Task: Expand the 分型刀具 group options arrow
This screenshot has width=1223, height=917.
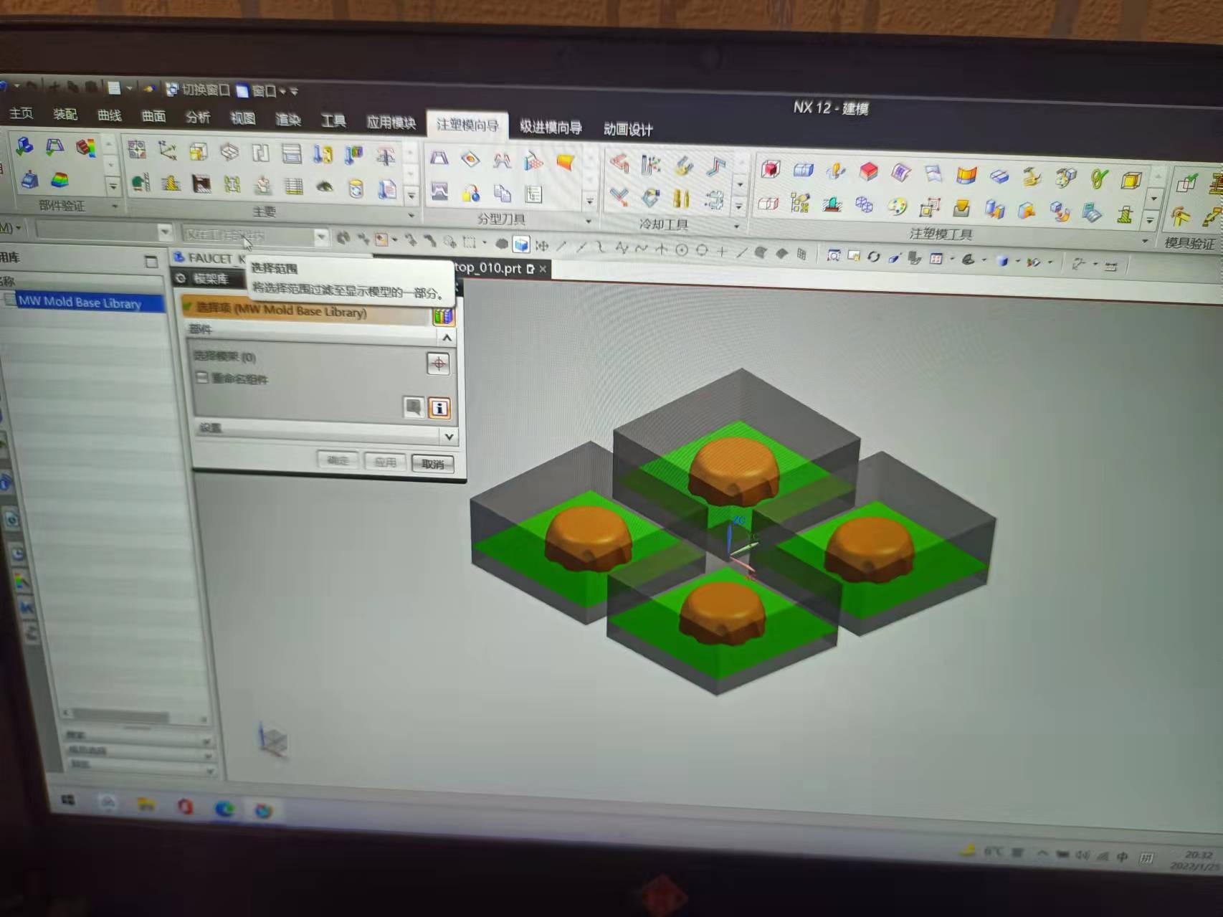Action: click(x=588, y=221)
